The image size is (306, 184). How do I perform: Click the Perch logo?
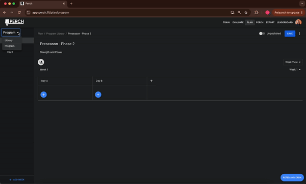[14, 22]
